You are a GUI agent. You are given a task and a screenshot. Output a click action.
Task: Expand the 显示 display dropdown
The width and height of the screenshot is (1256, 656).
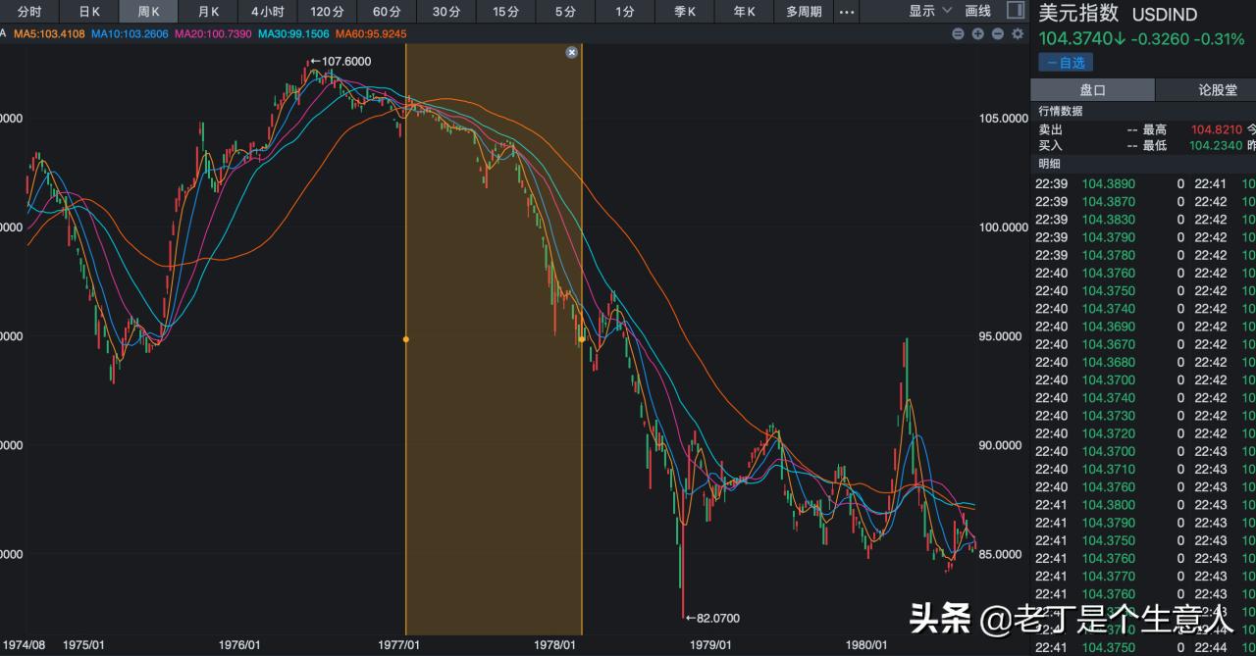[929, 11]
